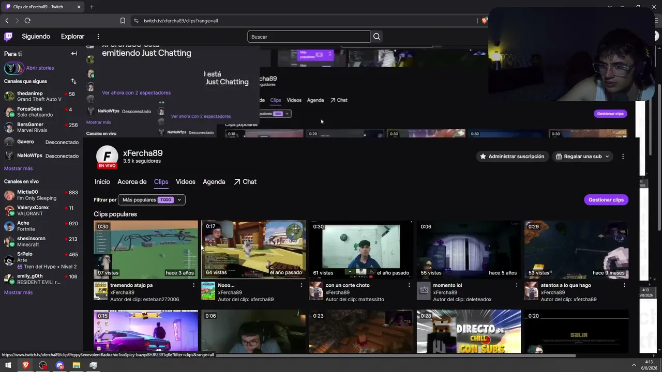Open the three-dot menu next to Explorar
The height and width of the screenshot is (372, 662).
click(98, 37)
